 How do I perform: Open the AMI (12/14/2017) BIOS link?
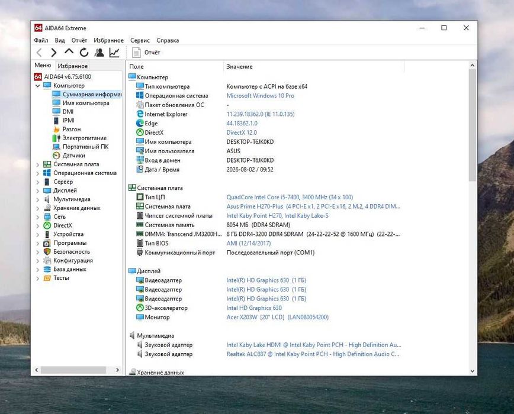coord(249,244)
